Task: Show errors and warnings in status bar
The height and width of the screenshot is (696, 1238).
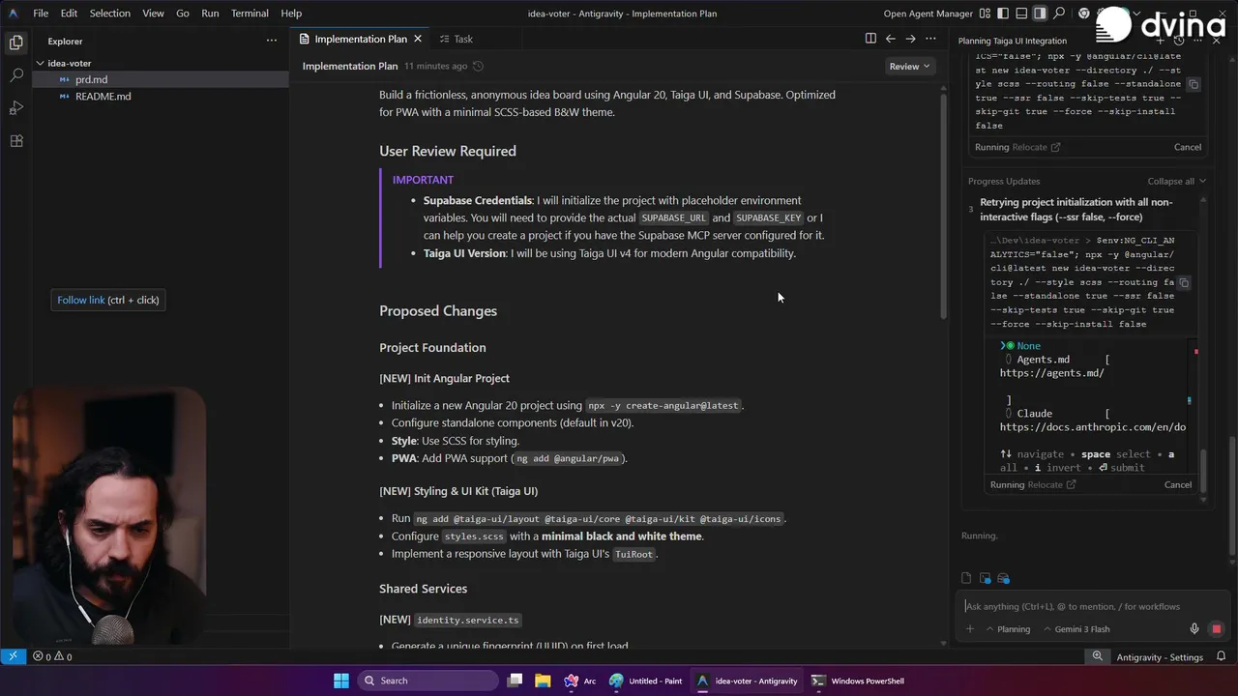Action: coord(52,656)
